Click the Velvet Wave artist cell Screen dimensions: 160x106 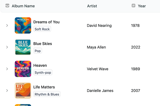coord(98,69)
